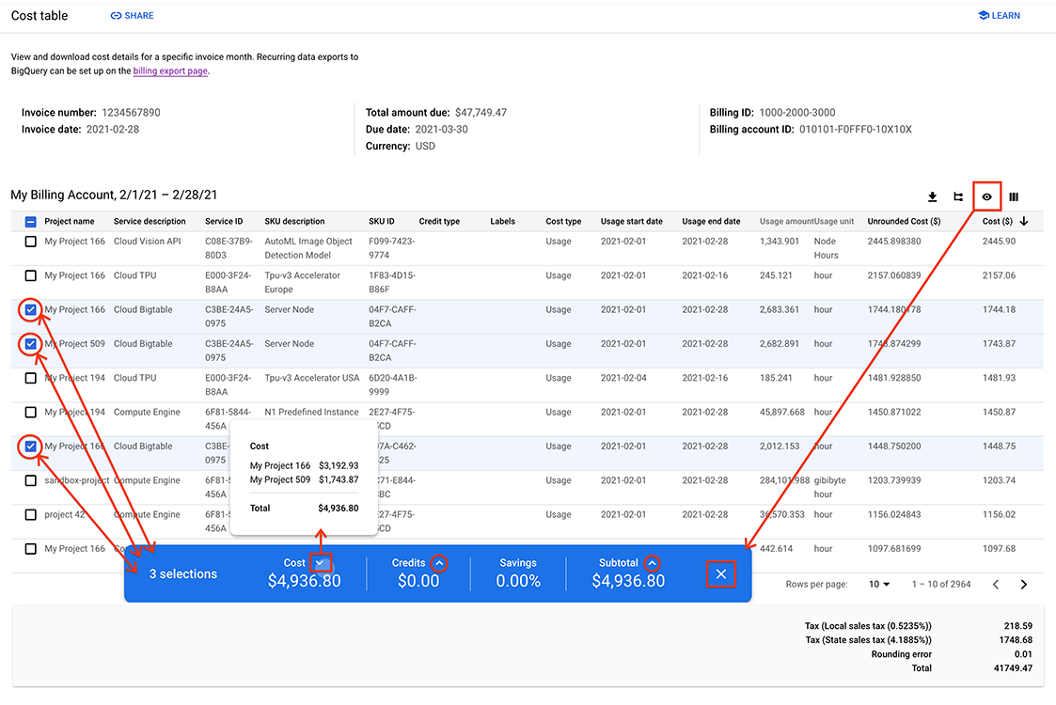
Task: Open the LEARN panel
Action: [x=999, y=15]
